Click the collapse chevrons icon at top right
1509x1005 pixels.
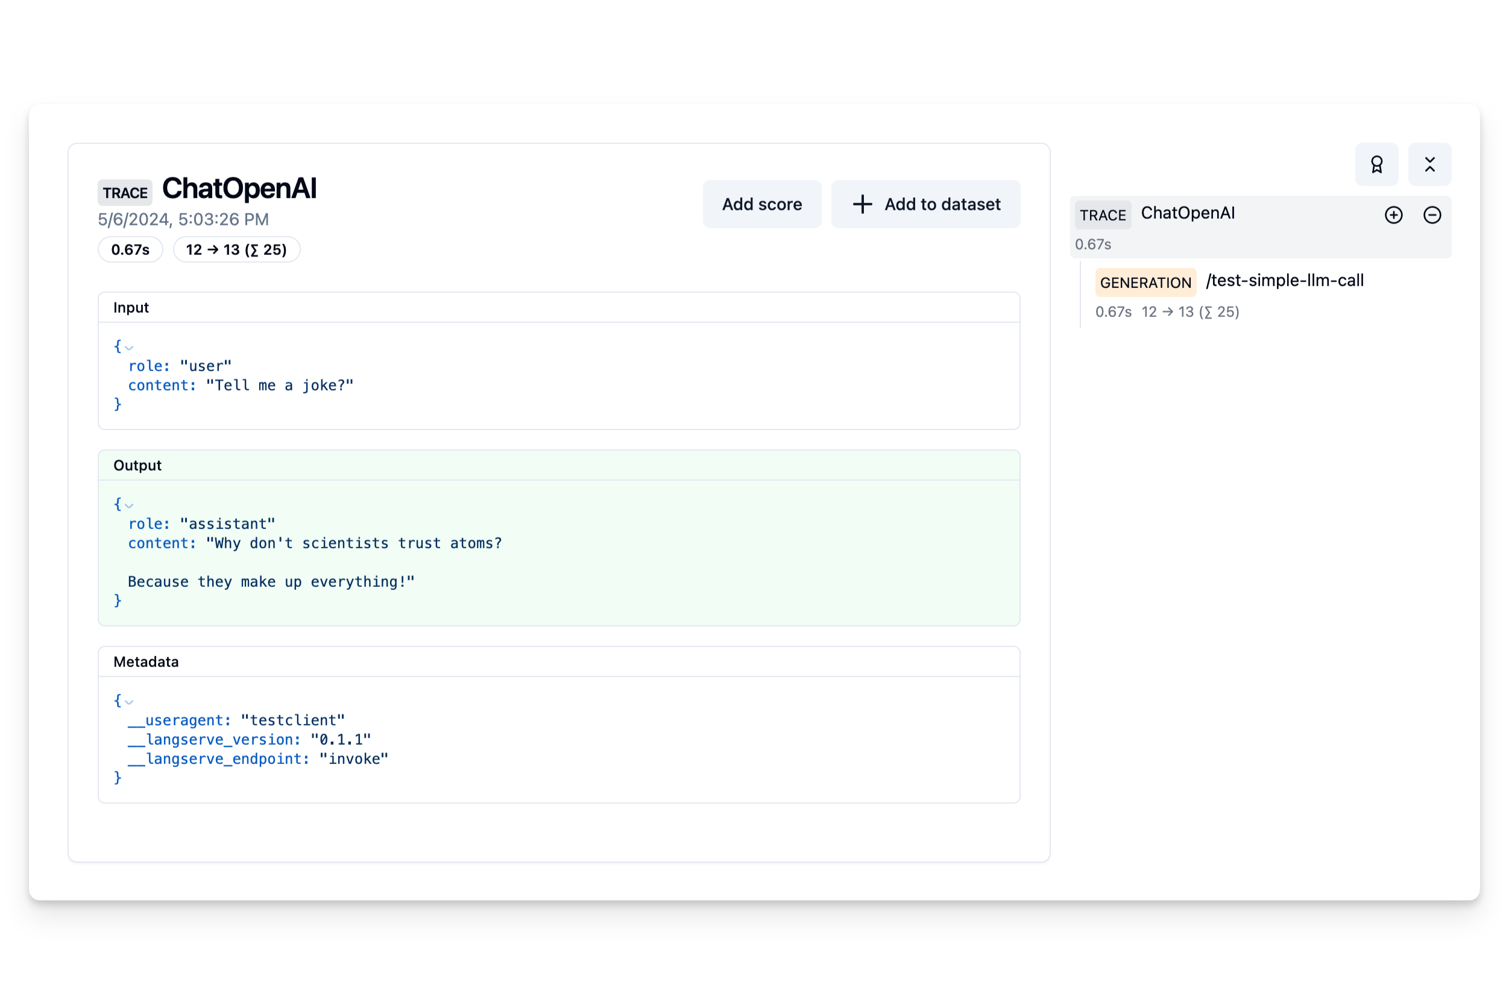[1429, 164]
